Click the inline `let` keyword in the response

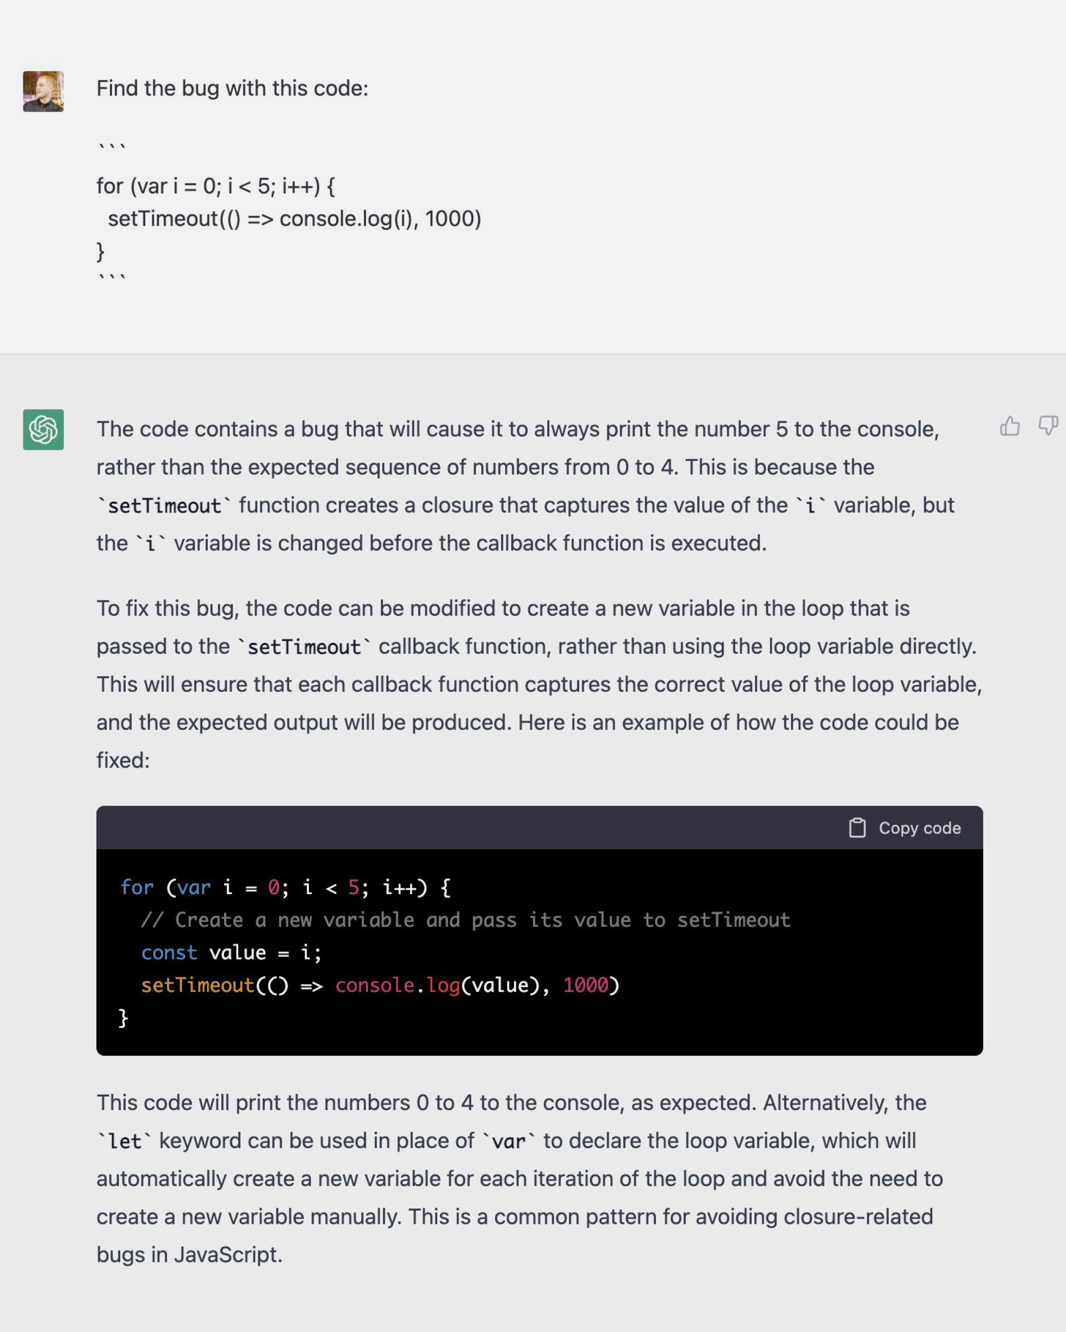pyautogui.click(x=125, y=1141)
